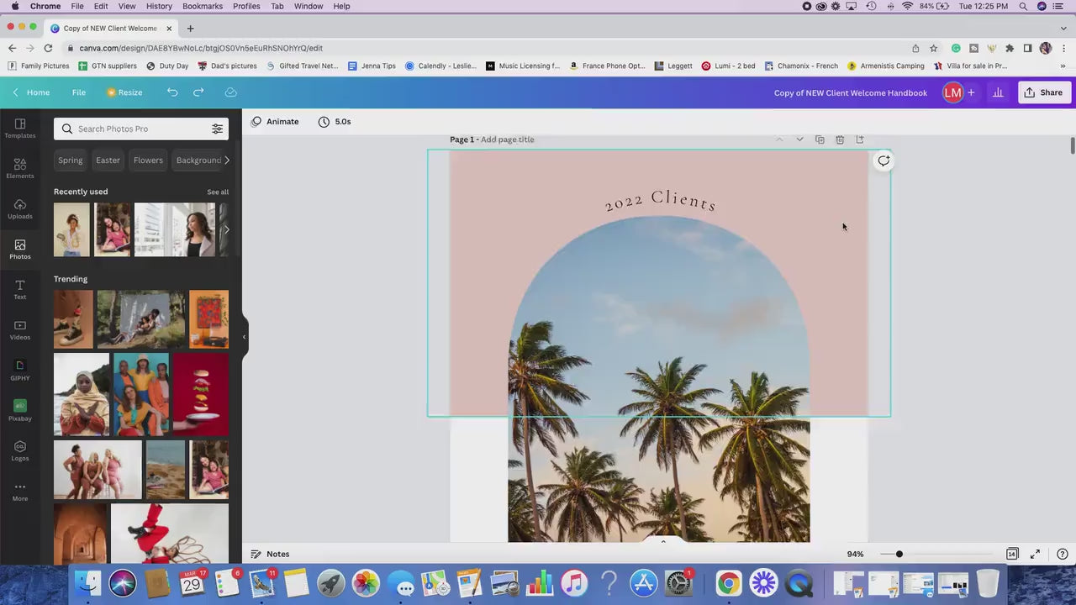1076x605 pixels.
Task: Open Chrome's Bookmarks menu
Action: tap(203, 6)
